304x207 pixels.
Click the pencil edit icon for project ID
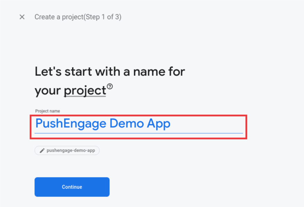tap(42, 151)
